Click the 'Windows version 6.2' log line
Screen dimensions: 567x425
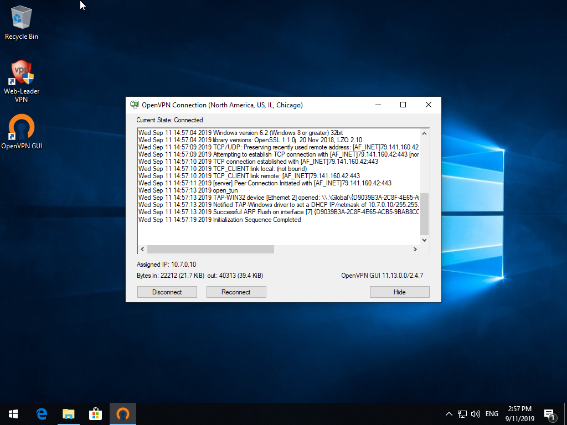(241, 133)
